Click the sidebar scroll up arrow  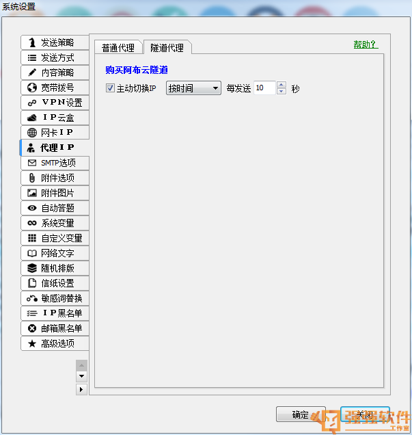tap(81, 366)
